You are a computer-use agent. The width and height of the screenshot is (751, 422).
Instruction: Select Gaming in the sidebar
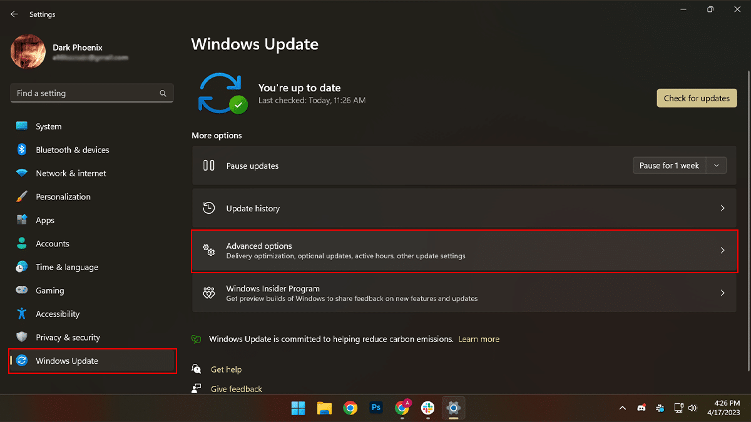tap(49, 291)
